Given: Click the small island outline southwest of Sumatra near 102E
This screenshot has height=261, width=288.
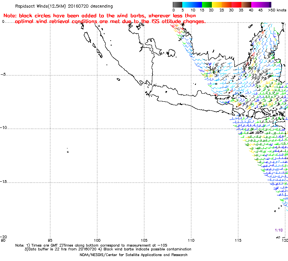Looking at the screenshot, I should coord(119,79).
